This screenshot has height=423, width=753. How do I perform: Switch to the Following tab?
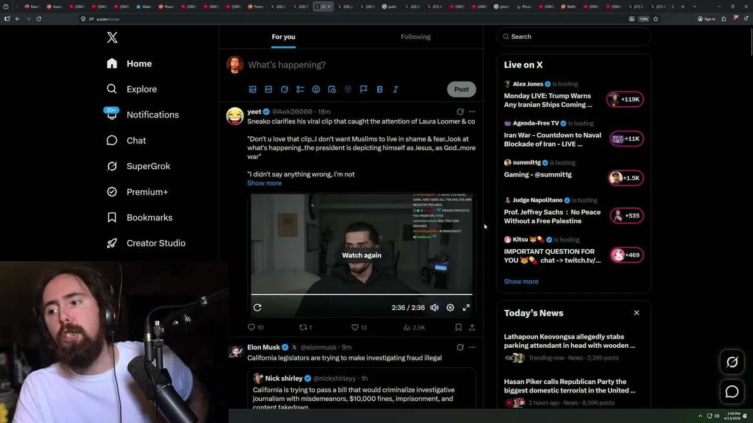[415, 36]
